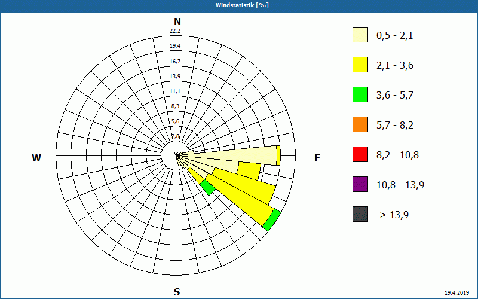The height and width of the screenshot is (299, 478).
Task: Click the 5,6 ring scale label
Action: click(175, 121)
